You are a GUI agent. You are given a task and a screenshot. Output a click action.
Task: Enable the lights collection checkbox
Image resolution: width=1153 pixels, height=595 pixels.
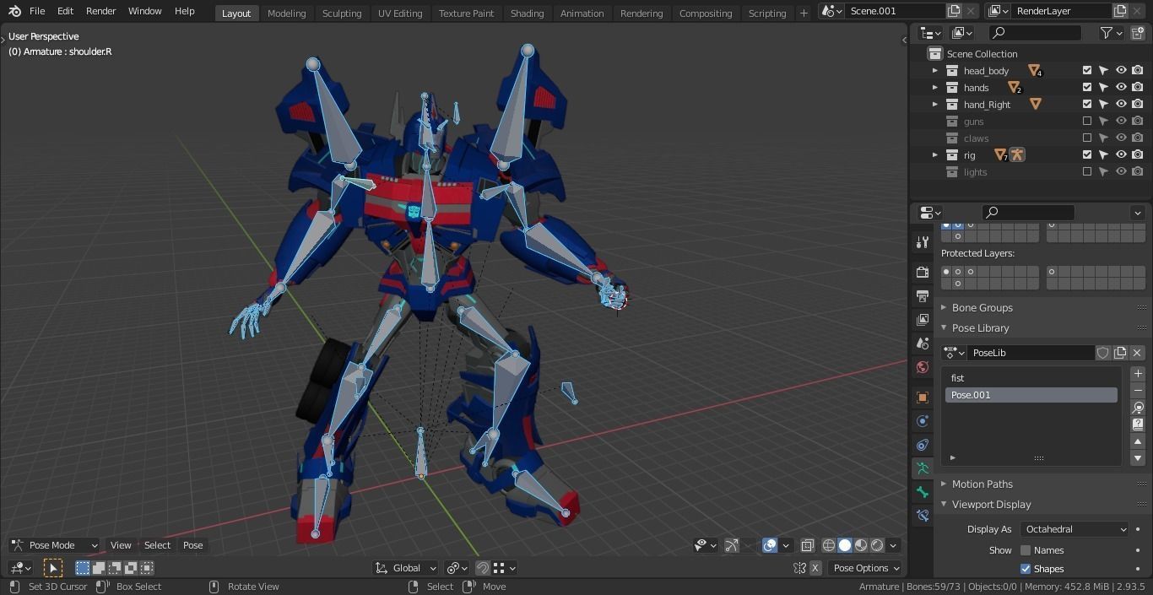pos(1087,172)
